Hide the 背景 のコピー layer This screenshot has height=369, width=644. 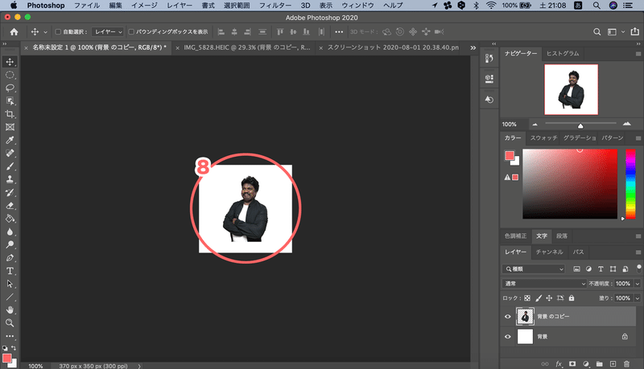[508, 317]
